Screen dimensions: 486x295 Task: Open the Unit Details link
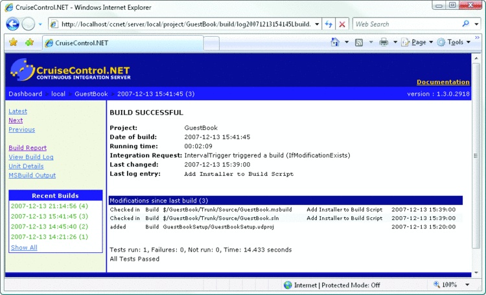[26, 166]
